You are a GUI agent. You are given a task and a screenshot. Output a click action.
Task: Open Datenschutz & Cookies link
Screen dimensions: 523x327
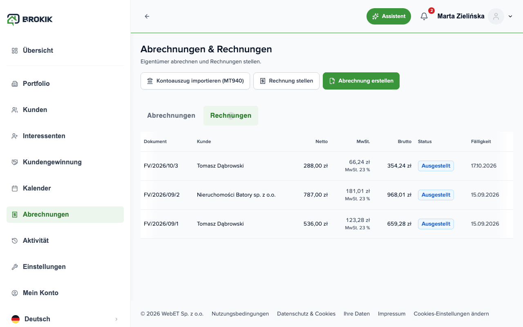point(306,314)
